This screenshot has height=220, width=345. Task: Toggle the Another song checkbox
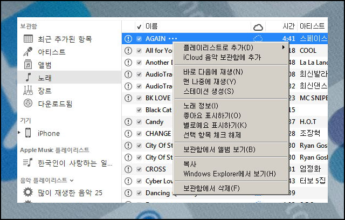click(x=139, y=63)
